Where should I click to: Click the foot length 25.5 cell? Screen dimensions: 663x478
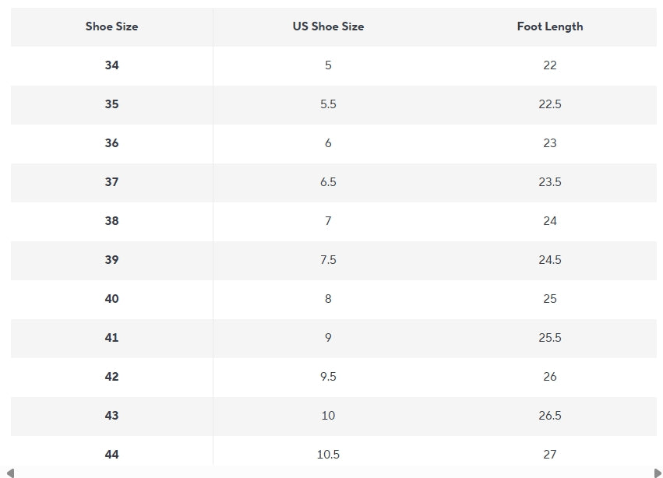point(549,338)
